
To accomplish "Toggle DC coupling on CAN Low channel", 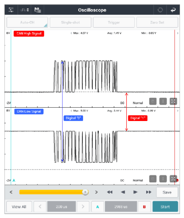I will (x=122, y=181).
